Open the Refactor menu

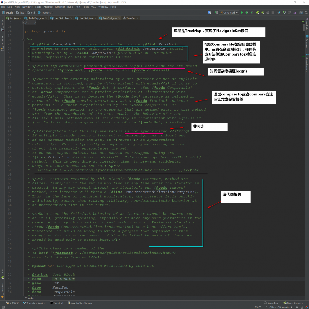point(60,7)
